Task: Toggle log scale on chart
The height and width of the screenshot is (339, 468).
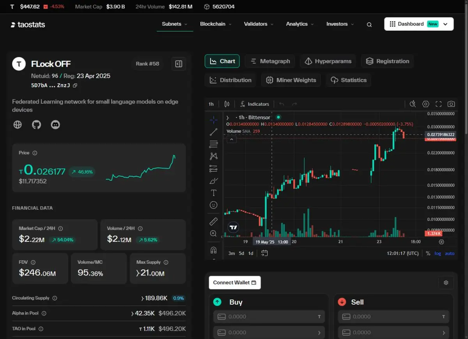Action: point(438,253)
